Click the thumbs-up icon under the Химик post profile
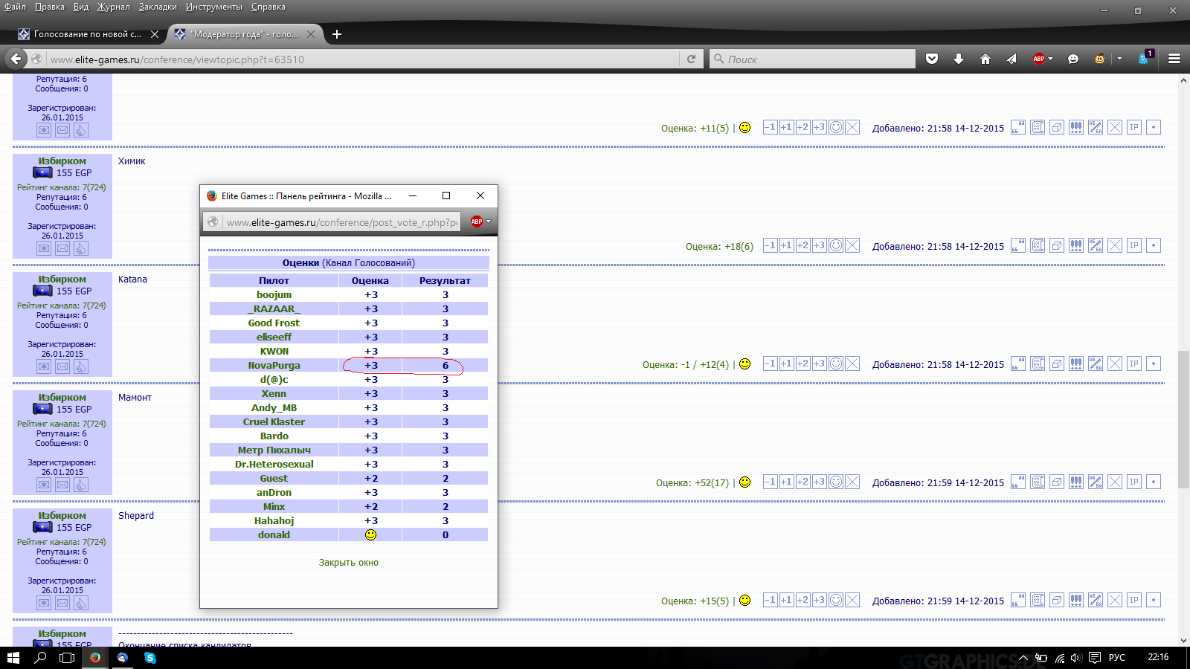1190x669 pixels. pyautogui.click(x=81, y=248)
